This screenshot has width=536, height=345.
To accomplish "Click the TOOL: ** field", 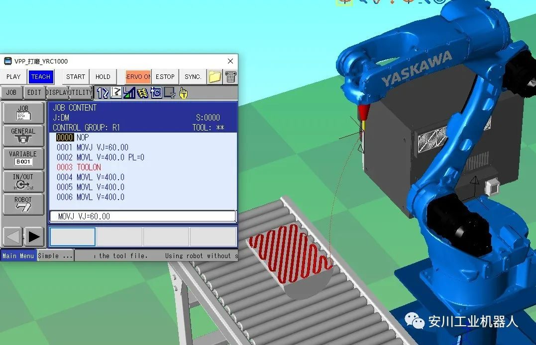I will pos(208,128).
